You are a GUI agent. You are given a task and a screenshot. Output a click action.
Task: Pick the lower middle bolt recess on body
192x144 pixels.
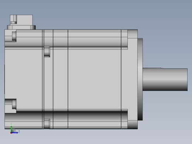tap(47, 124)
